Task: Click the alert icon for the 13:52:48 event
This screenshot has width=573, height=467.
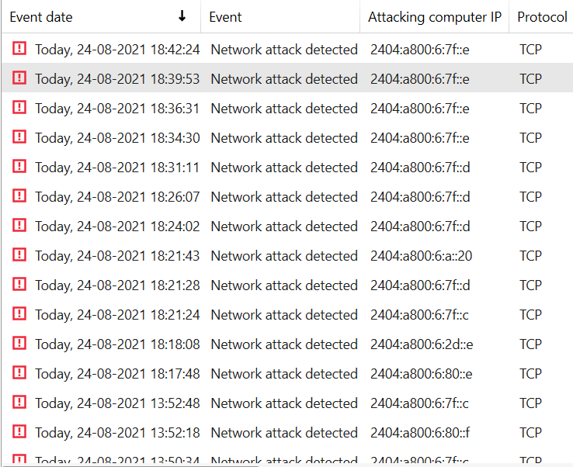Action: (x=19, y=403)
